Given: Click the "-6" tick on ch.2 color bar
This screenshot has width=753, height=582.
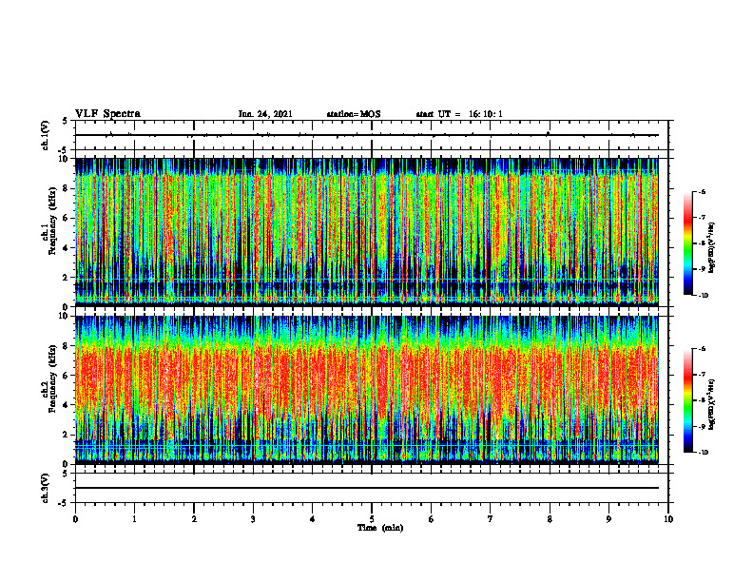Looking at the screenshot, I should (702, 349).
